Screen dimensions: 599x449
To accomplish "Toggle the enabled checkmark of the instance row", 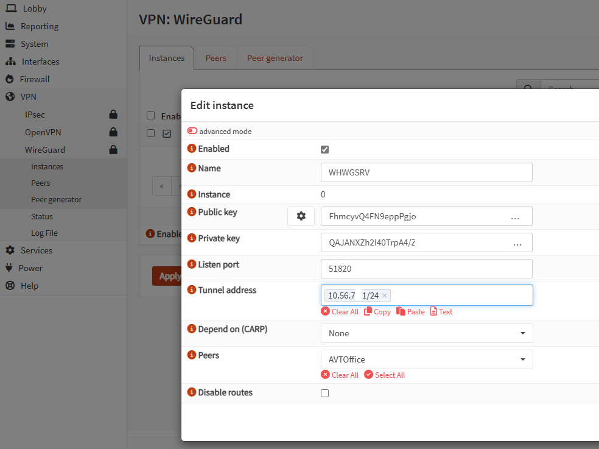I will (167, 133).
